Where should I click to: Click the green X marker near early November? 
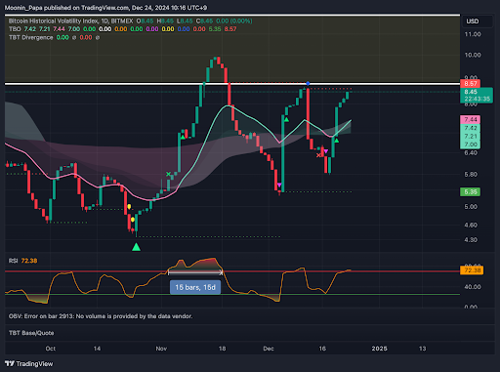tap(168, 174)
